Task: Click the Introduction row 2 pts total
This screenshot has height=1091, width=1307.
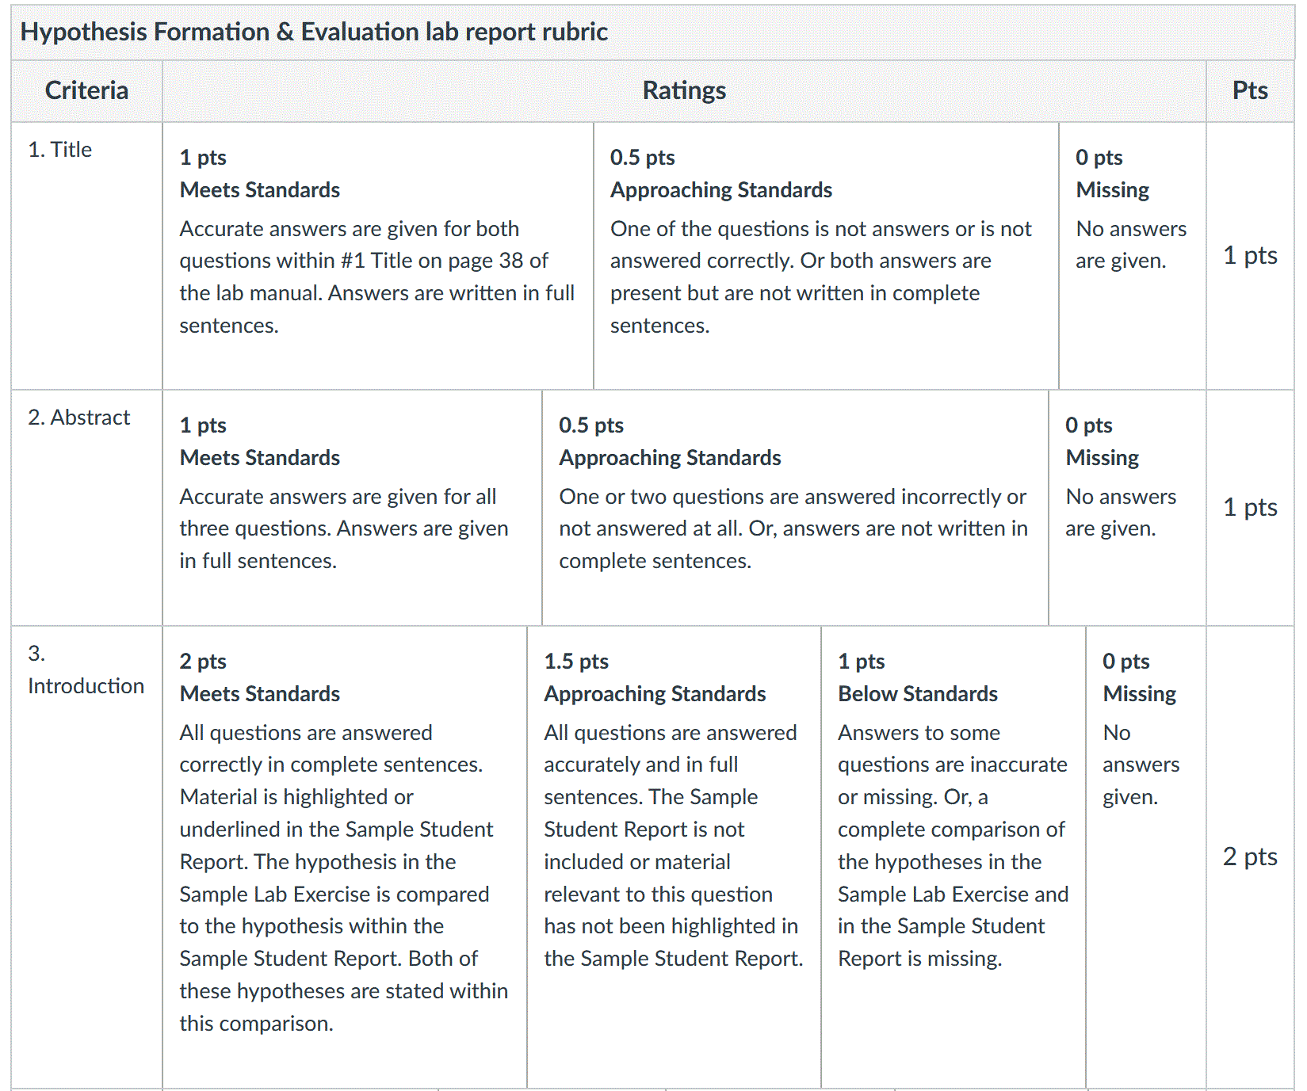Action: click(1250, 857)
